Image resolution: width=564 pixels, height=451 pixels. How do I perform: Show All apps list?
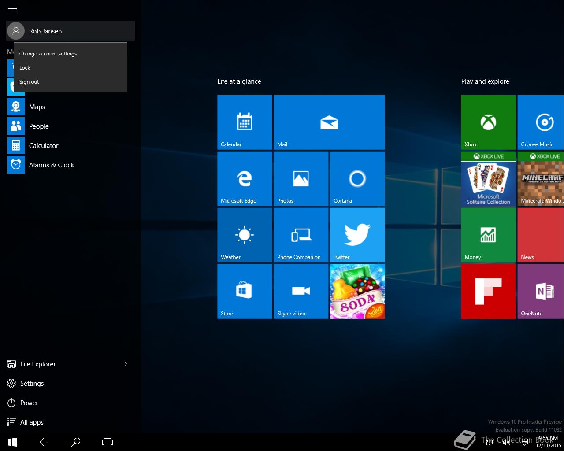coord(70,422)
